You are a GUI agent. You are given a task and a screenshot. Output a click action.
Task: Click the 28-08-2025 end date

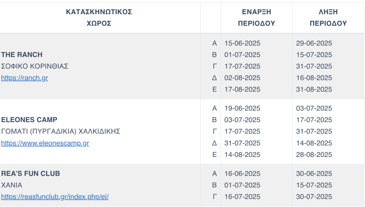pos(314,155)
